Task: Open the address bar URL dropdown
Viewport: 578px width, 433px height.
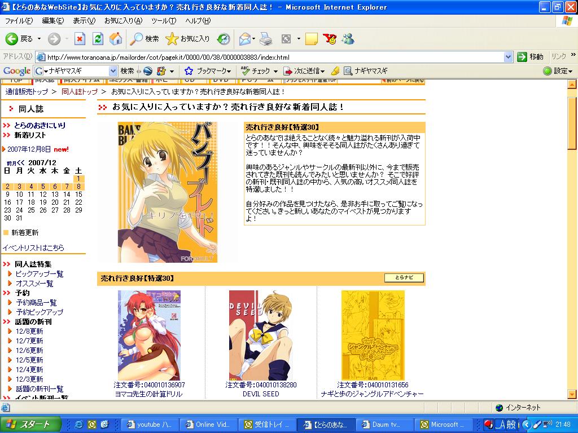Action: [509, 57]
